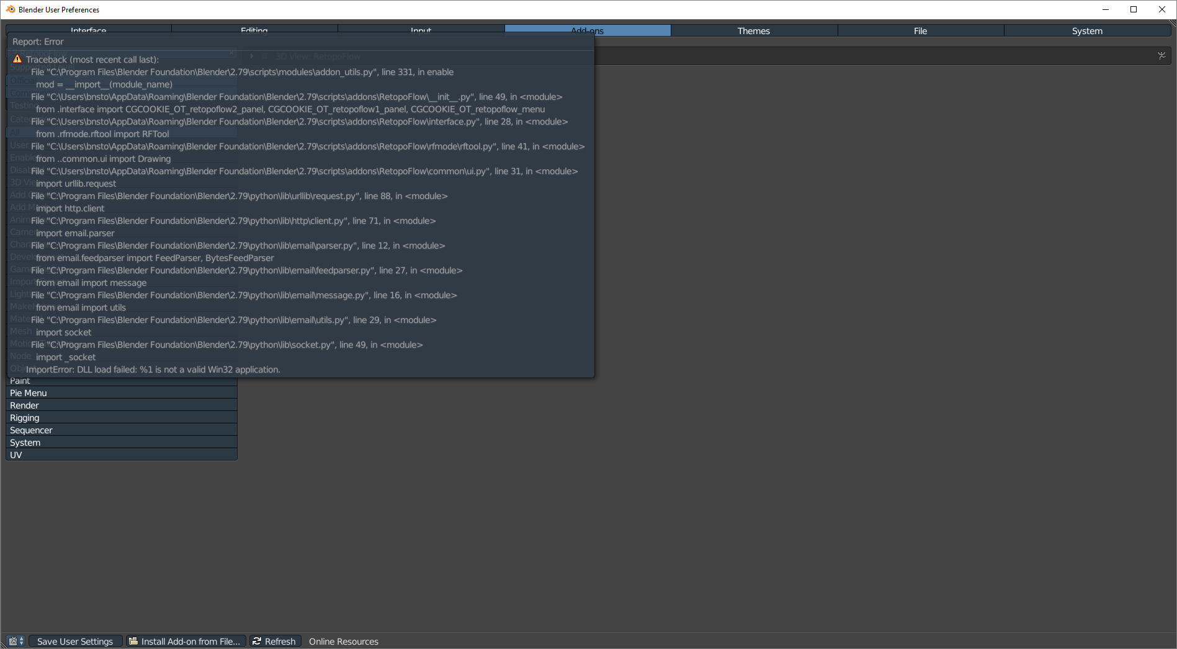Image resolution: width=1177 pixels, height=649 pixels.
Task: Click the wrench icon on the RetopoFlow add-on row
Action: coord(1161,56)
